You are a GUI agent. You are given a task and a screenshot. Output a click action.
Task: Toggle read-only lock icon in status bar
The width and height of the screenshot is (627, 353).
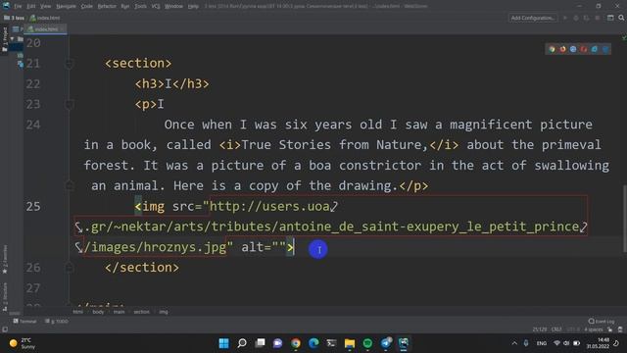[x=610, y=329]
